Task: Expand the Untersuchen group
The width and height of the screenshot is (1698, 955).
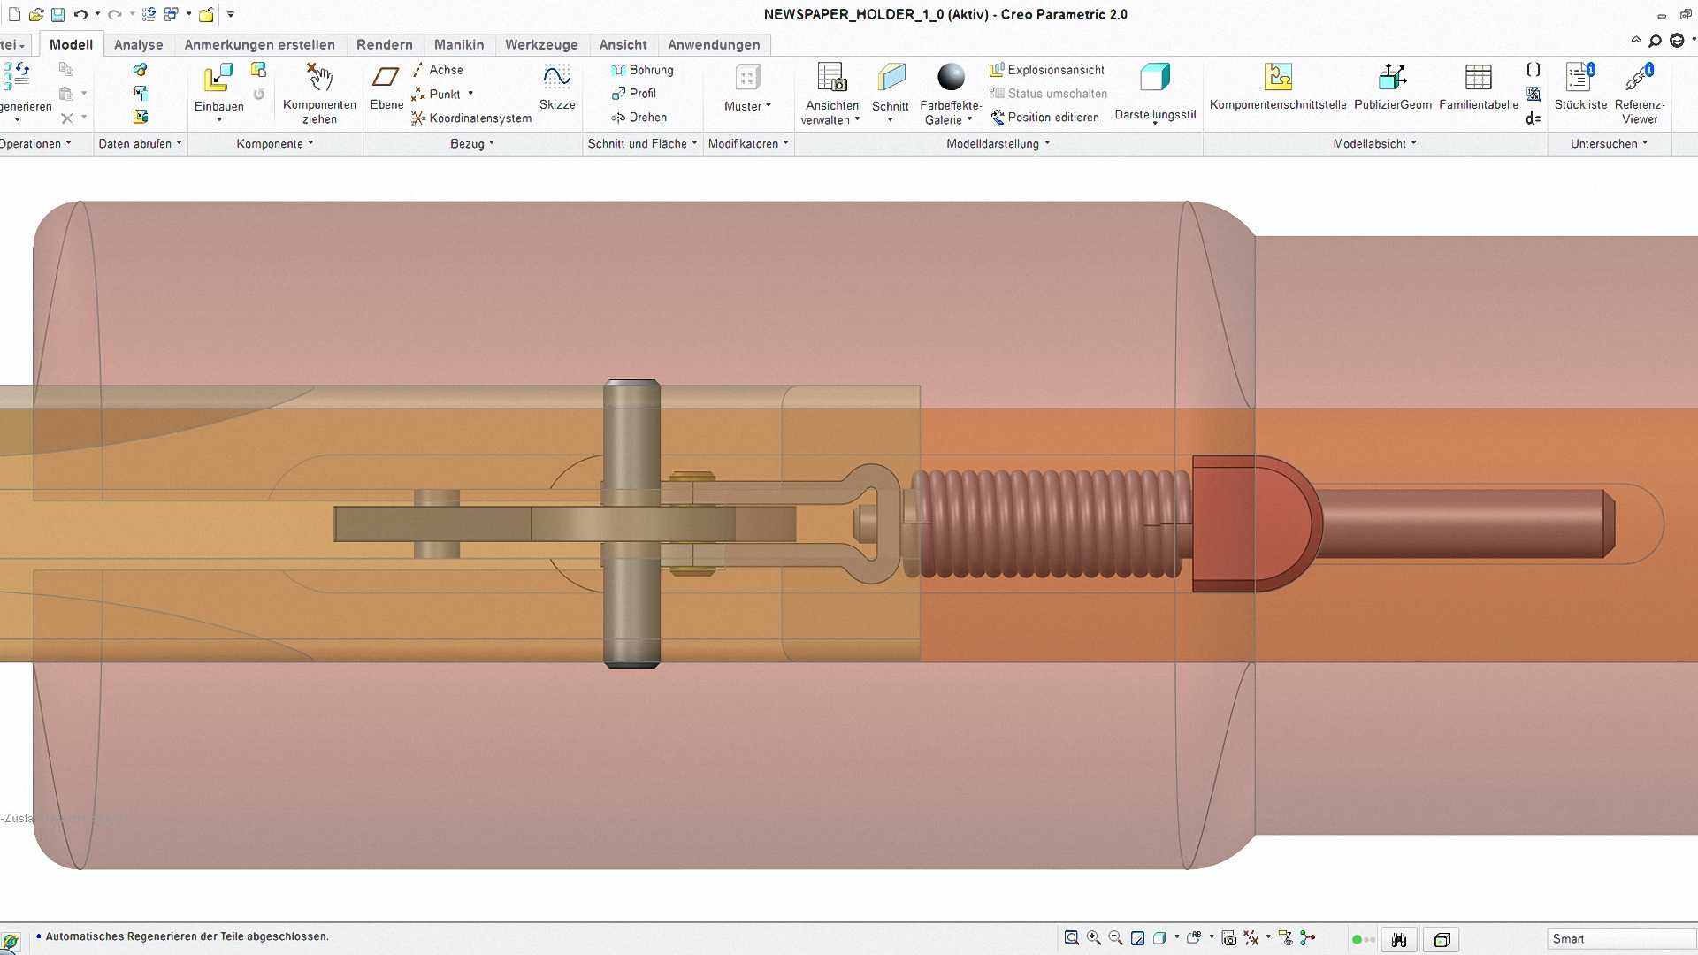Action: point(1610,143)
